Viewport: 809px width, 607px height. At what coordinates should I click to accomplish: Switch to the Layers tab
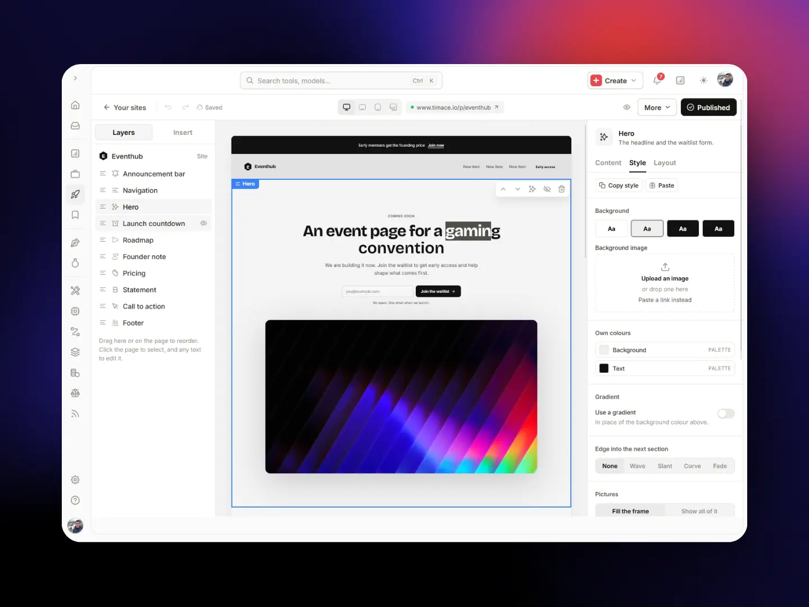[x=124, y=133]
